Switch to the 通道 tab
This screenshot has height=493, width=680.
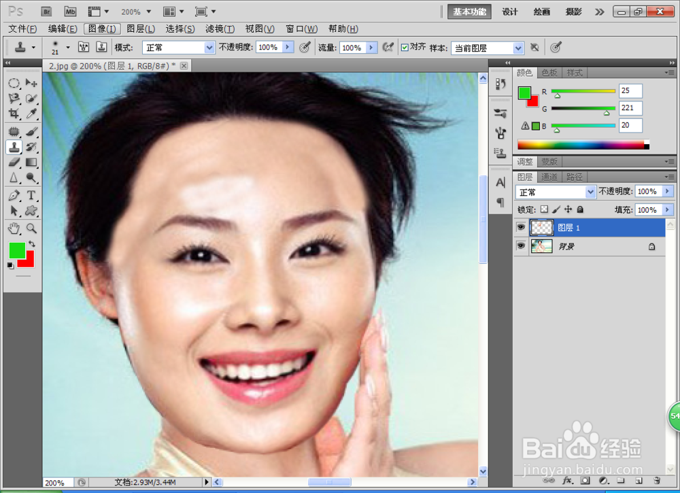pos(549,177)
